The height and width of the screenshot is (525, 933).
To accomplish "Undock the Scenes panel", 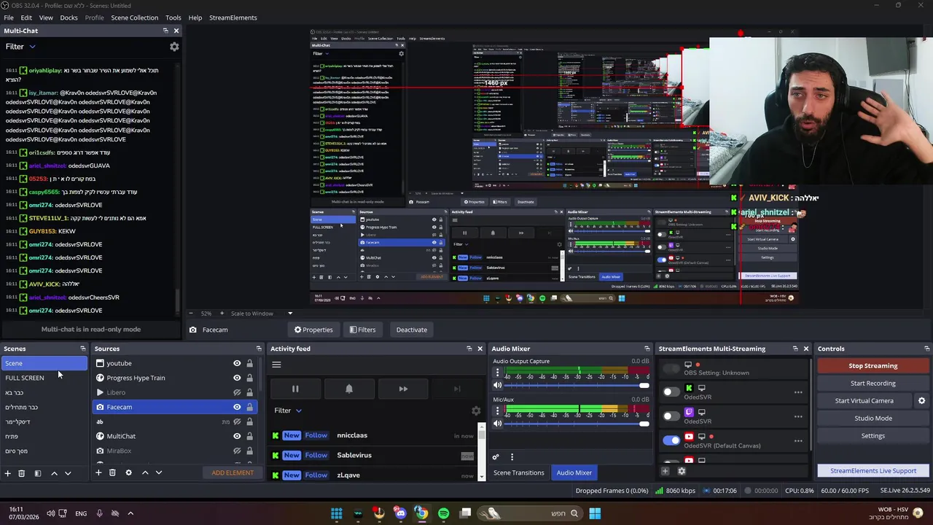I will click(x=82, y=349).
